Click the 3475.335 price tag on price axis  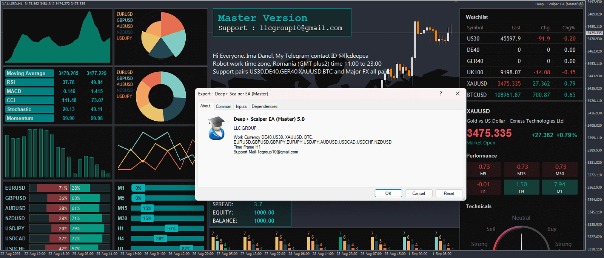[595, 33]
